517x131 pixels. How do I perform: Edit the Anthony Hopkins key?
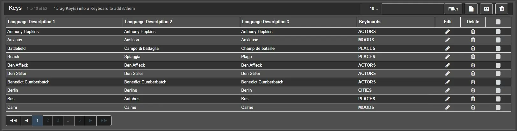[448, 32]
